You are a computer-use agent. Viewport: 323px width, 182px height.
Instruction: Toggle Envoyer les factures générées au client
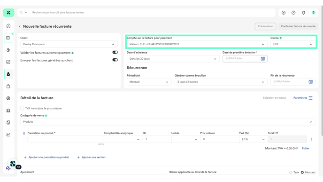(115, 60)
